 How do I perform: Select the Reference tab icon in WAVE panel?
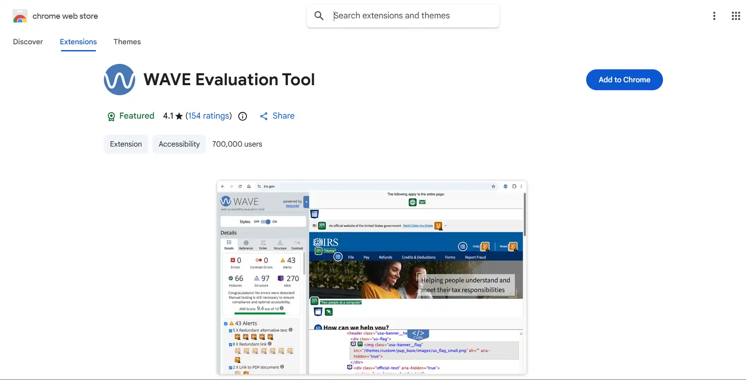(246, 243)
